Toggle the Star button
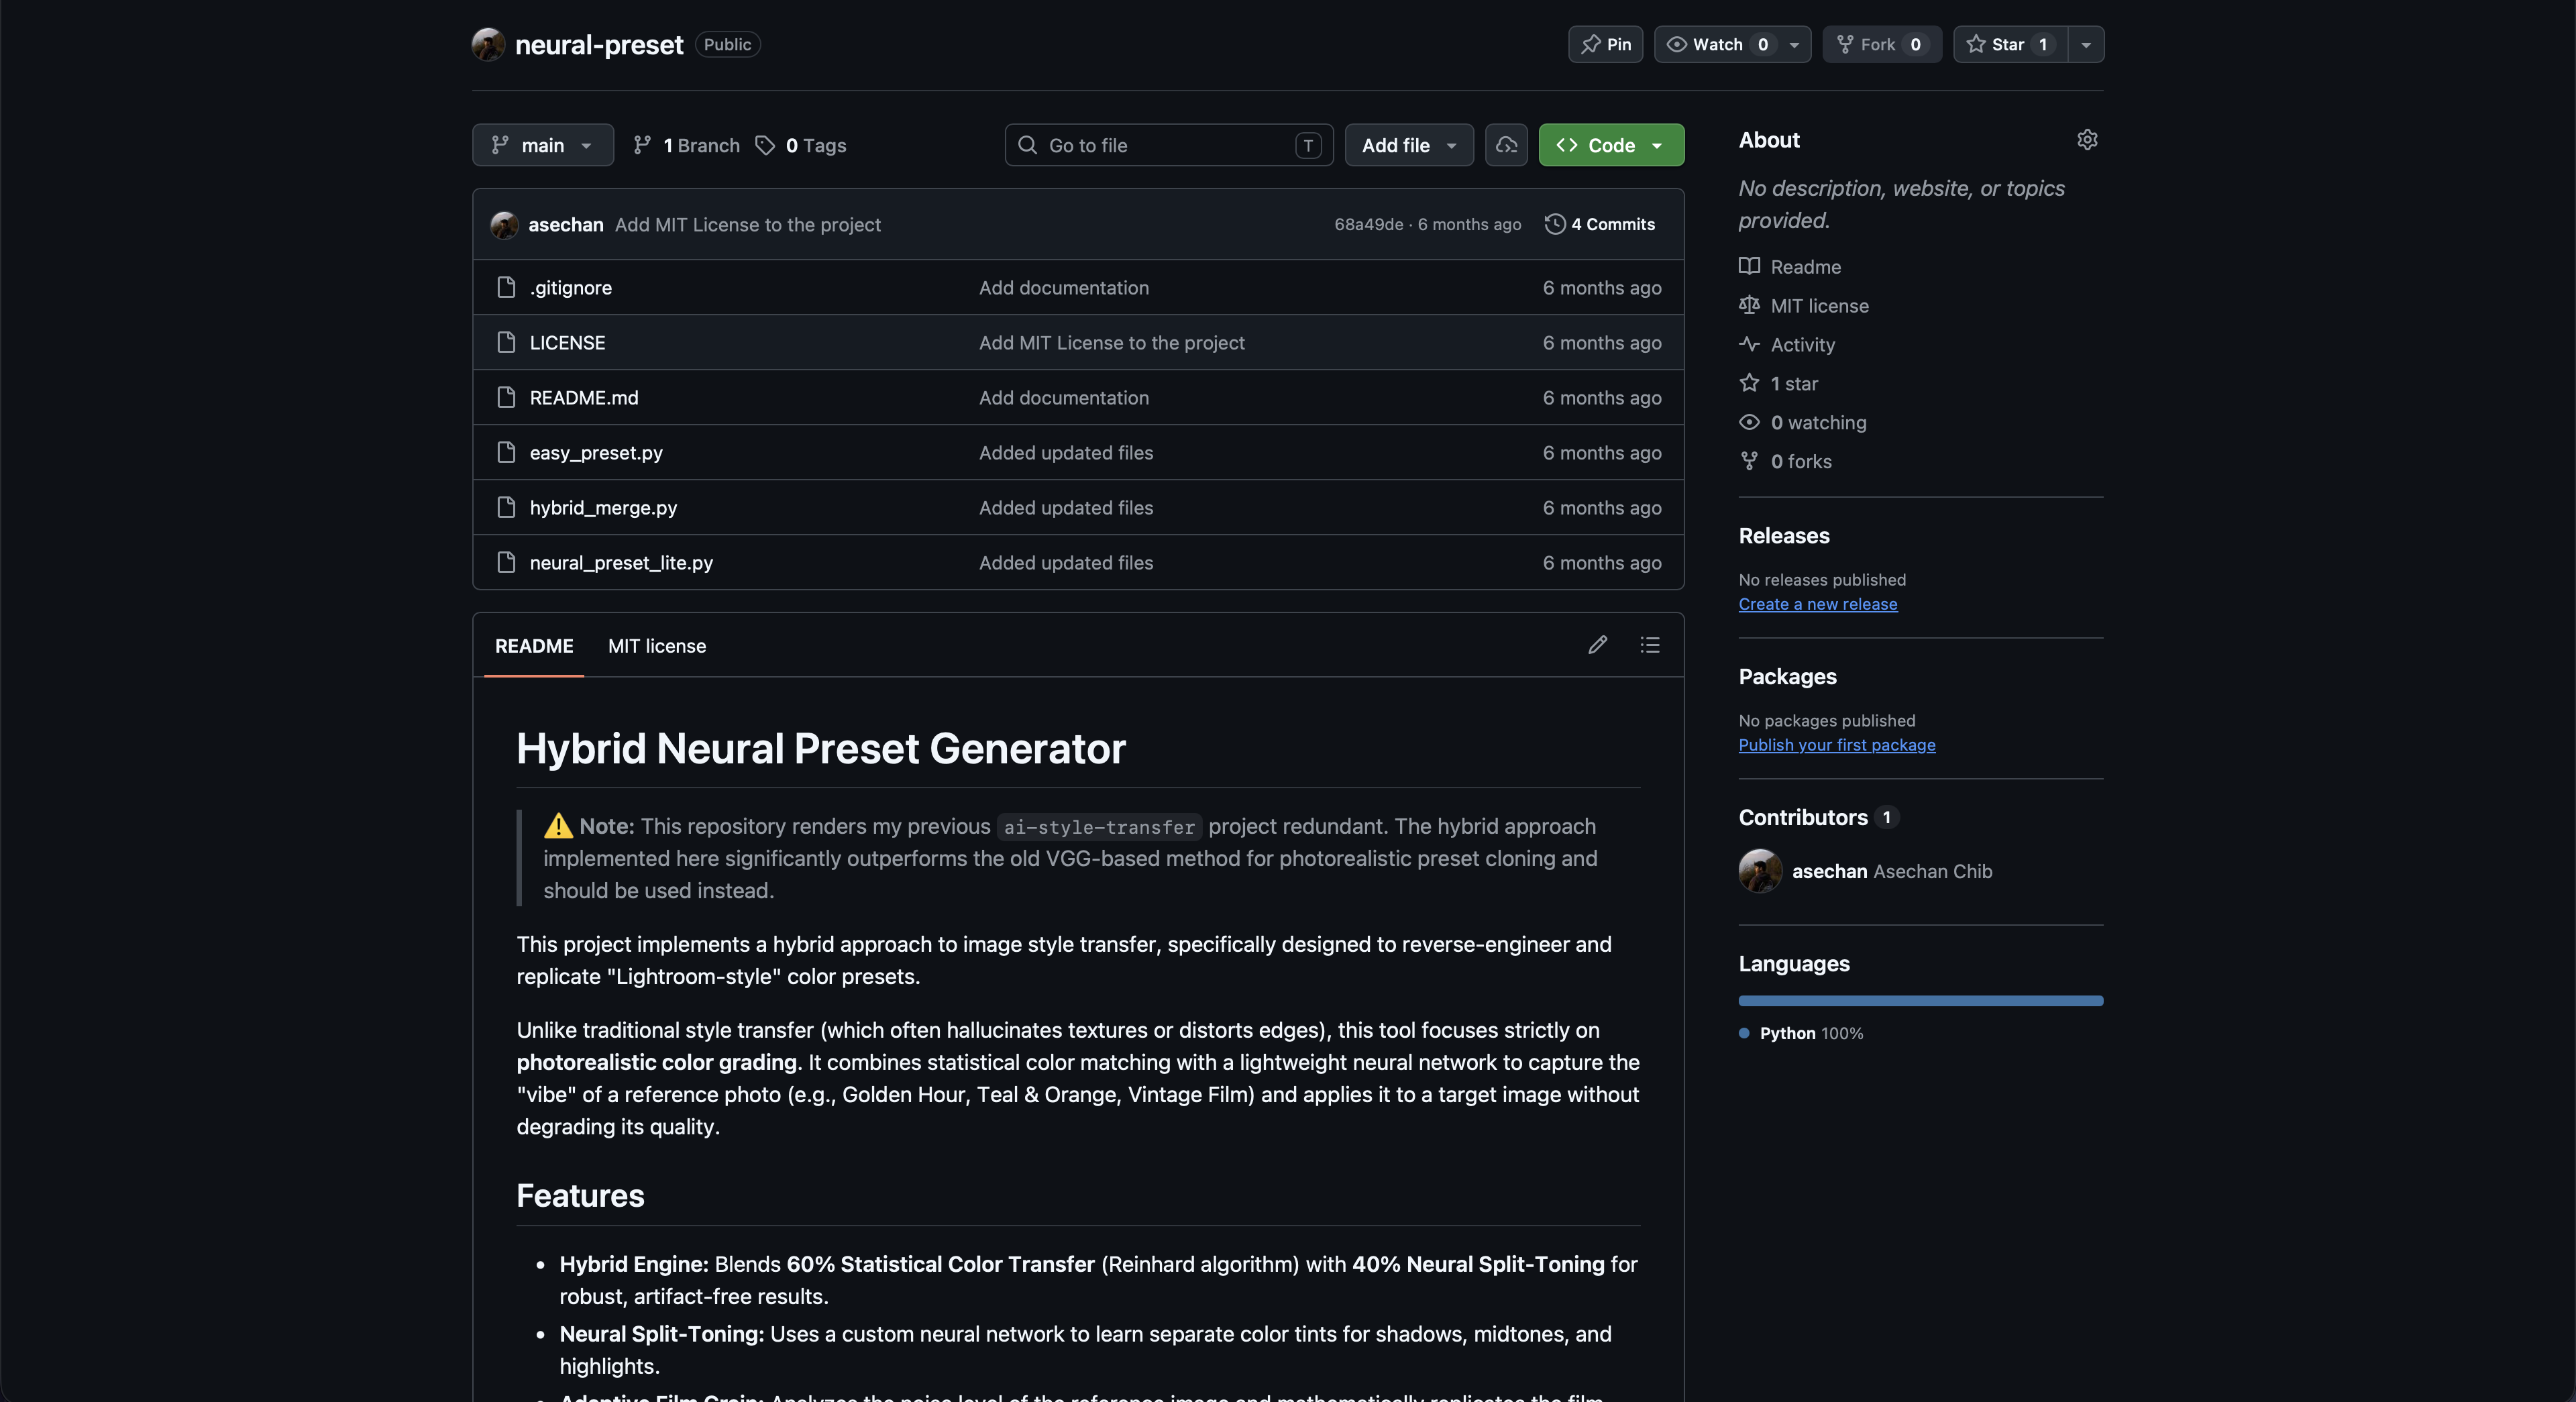This screenshot has width=2576, height=1402. pos(2010,44)
